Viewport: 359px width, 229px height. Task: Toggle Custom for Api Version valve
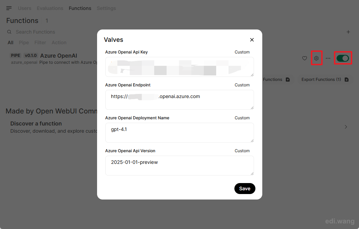click(242, 151)
